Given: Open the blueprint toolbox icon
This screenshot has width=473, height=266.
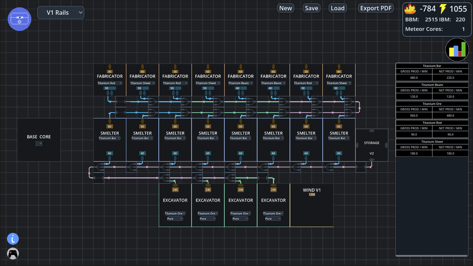Looking at the screenshot, I should tap(20, 18).
